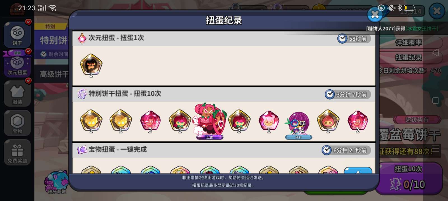Image resolution: width=448 pixels, height=201 pixels.
Task: Open the 饼干 sidebar tab
Action: [17, 35]
